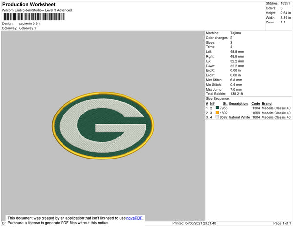Click the zoom value '1:1'
This screenshot has width=293, height=227.
(x=283, y=23)
